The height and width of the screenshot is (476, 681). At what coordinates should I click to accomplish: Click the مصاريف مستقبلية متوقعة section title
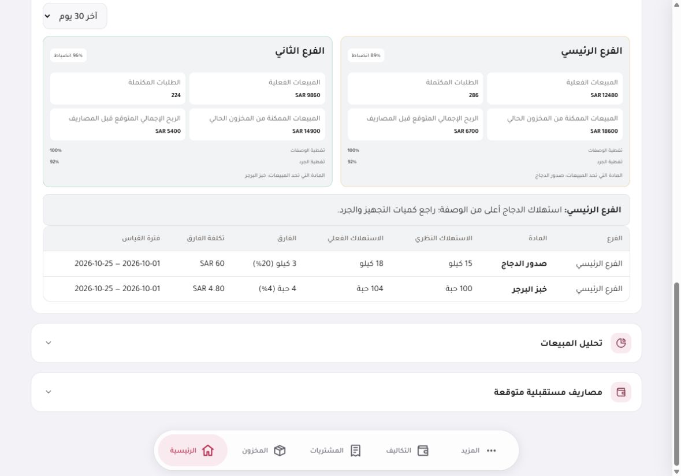pyautogui.click(x=548, y=392)
